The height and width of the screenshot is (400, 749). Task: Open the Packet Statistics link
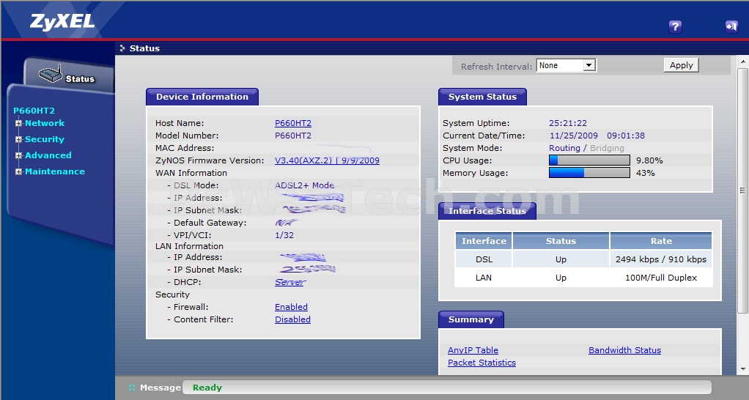[481, 363]
